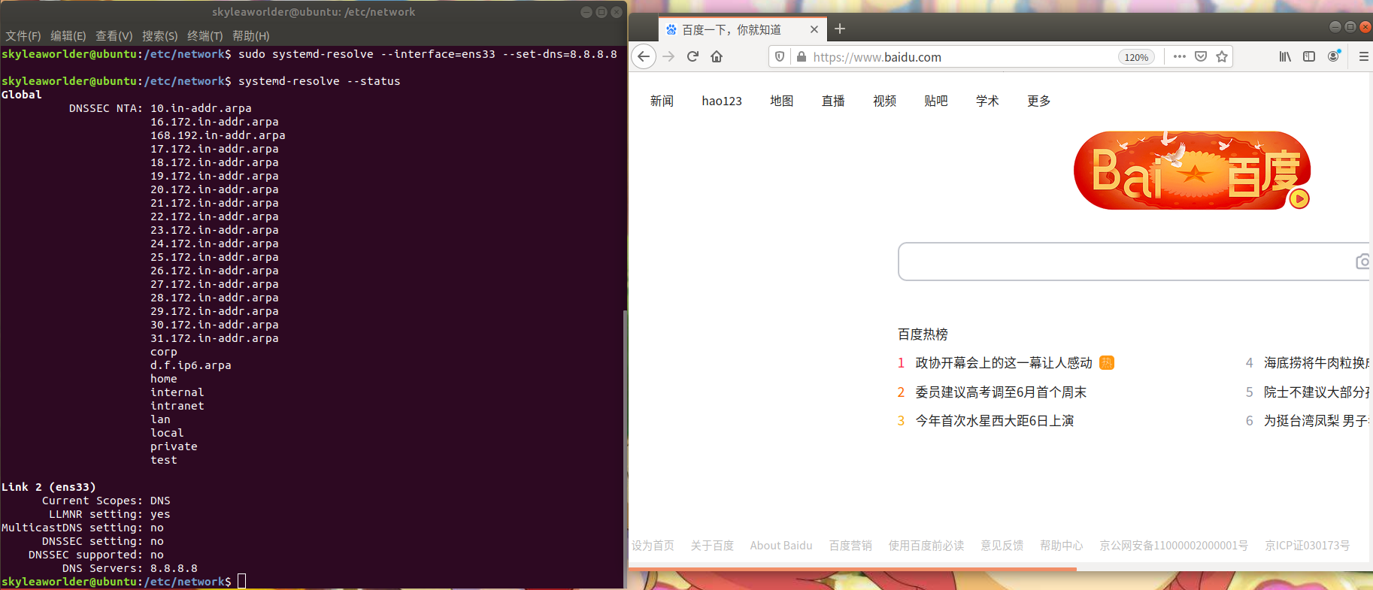Click the Firefox horizontal scrollbar

853,569
